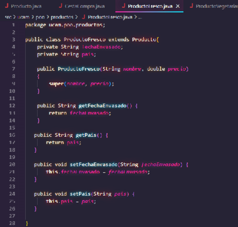The width and height of the screenshot is (238, 227).
Task: Click the super keyword in the constructor
Action: [56, 84]
